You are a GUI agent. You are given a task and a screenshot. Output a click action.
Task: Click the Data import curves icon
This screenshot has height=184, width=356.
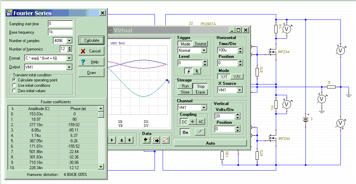click(147, 140)
